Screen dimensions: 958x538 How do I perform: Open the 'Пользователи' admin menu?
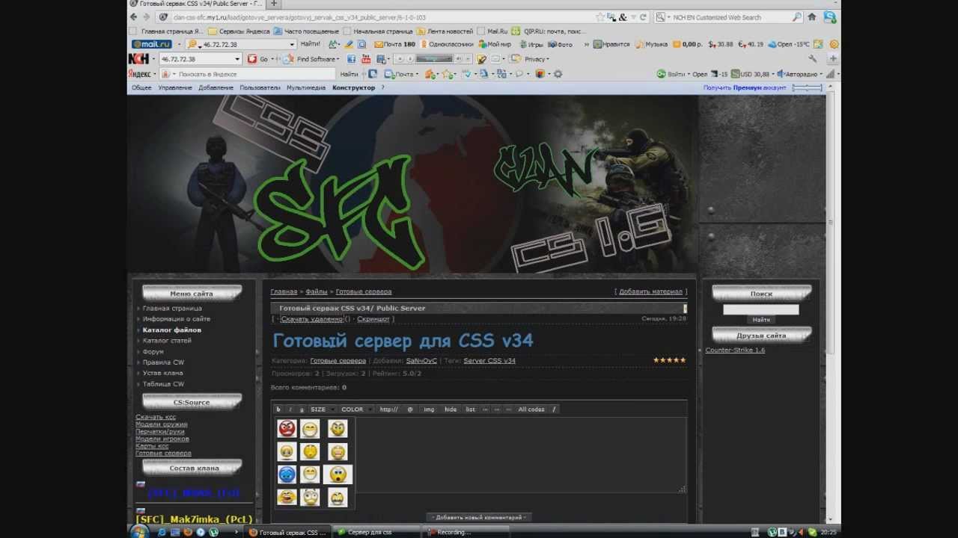260,87
